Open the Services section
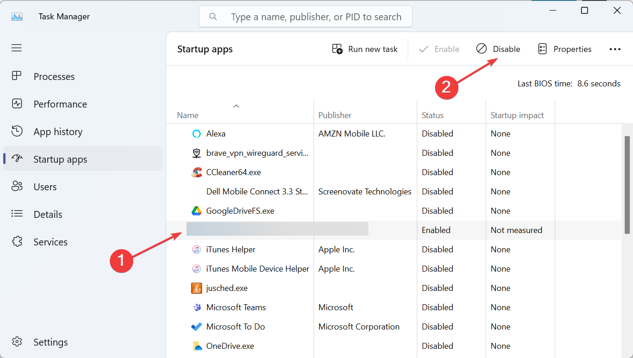633x358 pixels. (x=50, y=242)
